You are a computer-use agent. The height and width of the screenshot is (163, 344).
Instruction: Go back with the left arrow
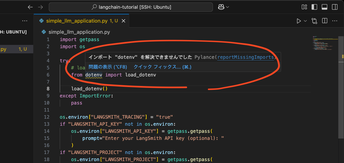click(x=30, y=7)
